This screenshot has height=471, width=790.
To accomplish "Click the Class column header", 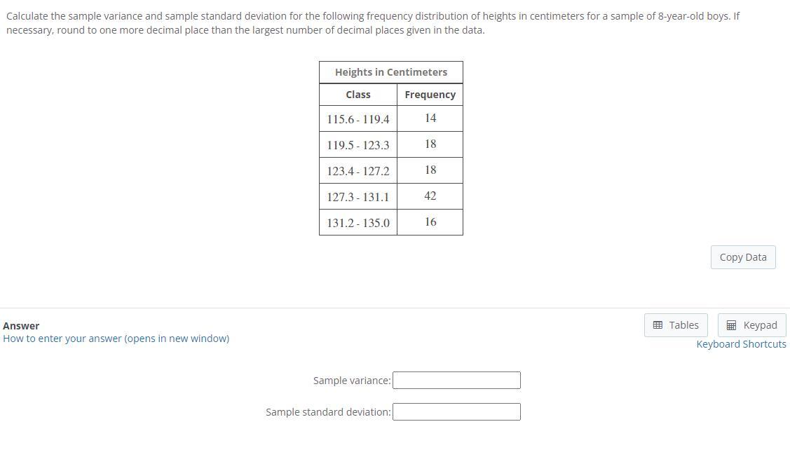I will pyautogui.click(x=357, y=94).
